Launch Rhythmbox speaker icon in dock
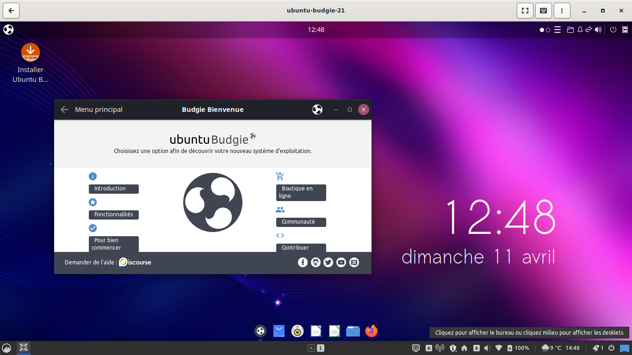 (x=297, y=331)
